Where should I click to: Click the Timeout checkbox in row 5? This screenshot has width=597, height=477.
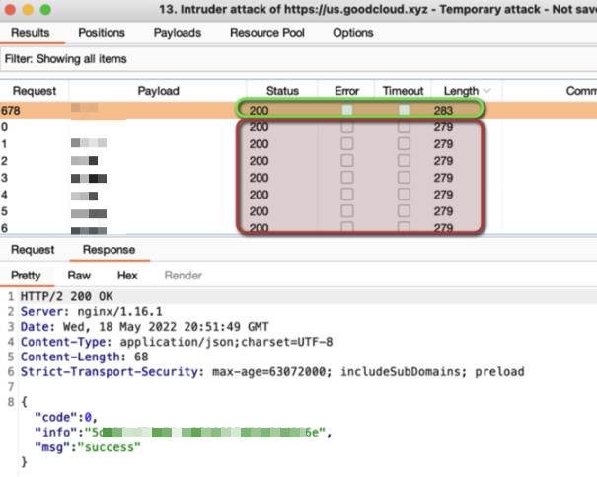(404, 211)
